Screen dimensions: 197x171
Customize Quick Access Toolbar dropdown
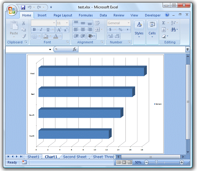tap(51, 7)
